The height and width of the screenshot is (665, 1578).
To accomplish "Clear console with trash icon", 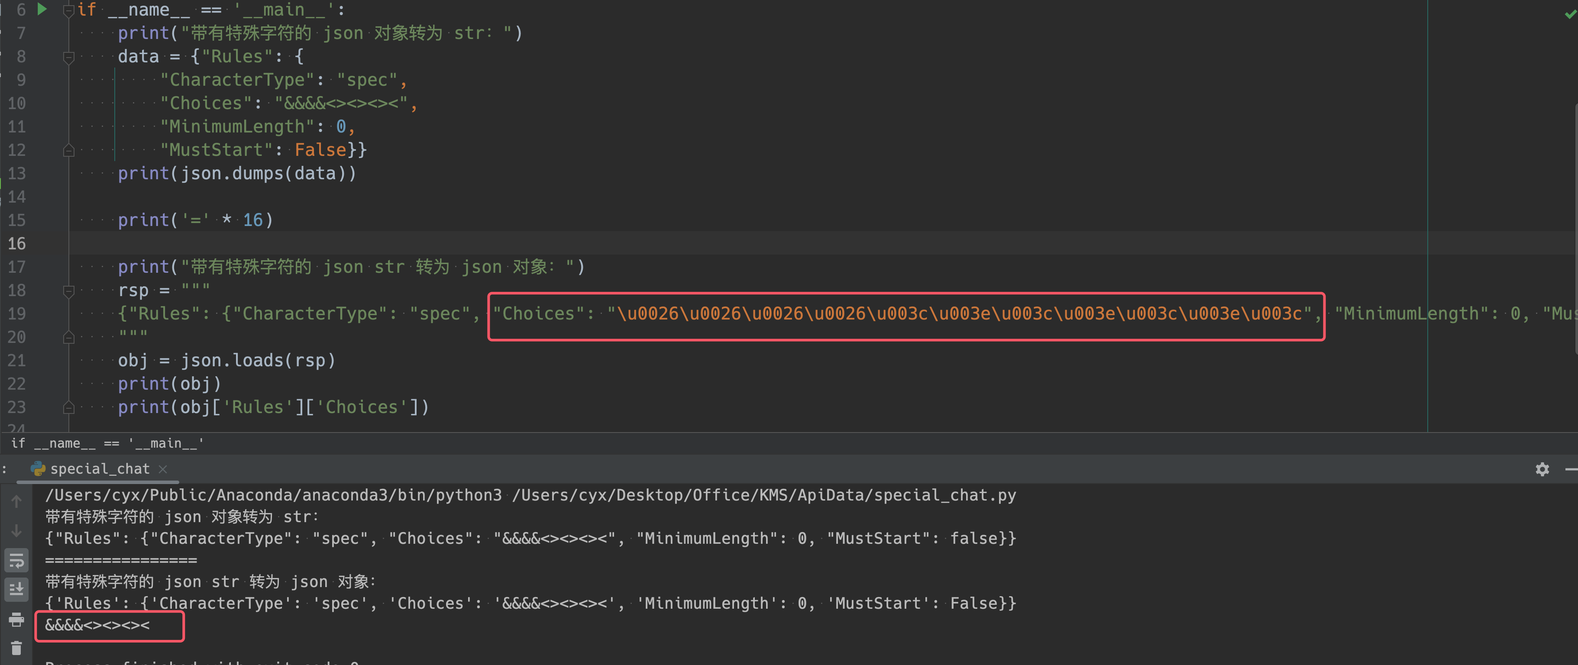I will click(x=16, y=648).
